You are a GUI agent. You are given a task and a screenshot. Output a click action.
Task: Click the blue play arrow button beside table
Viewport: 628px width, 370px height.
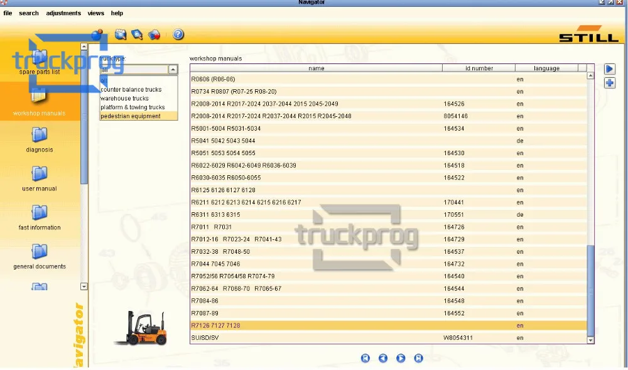pyautogui.click(x=610, y=69)
